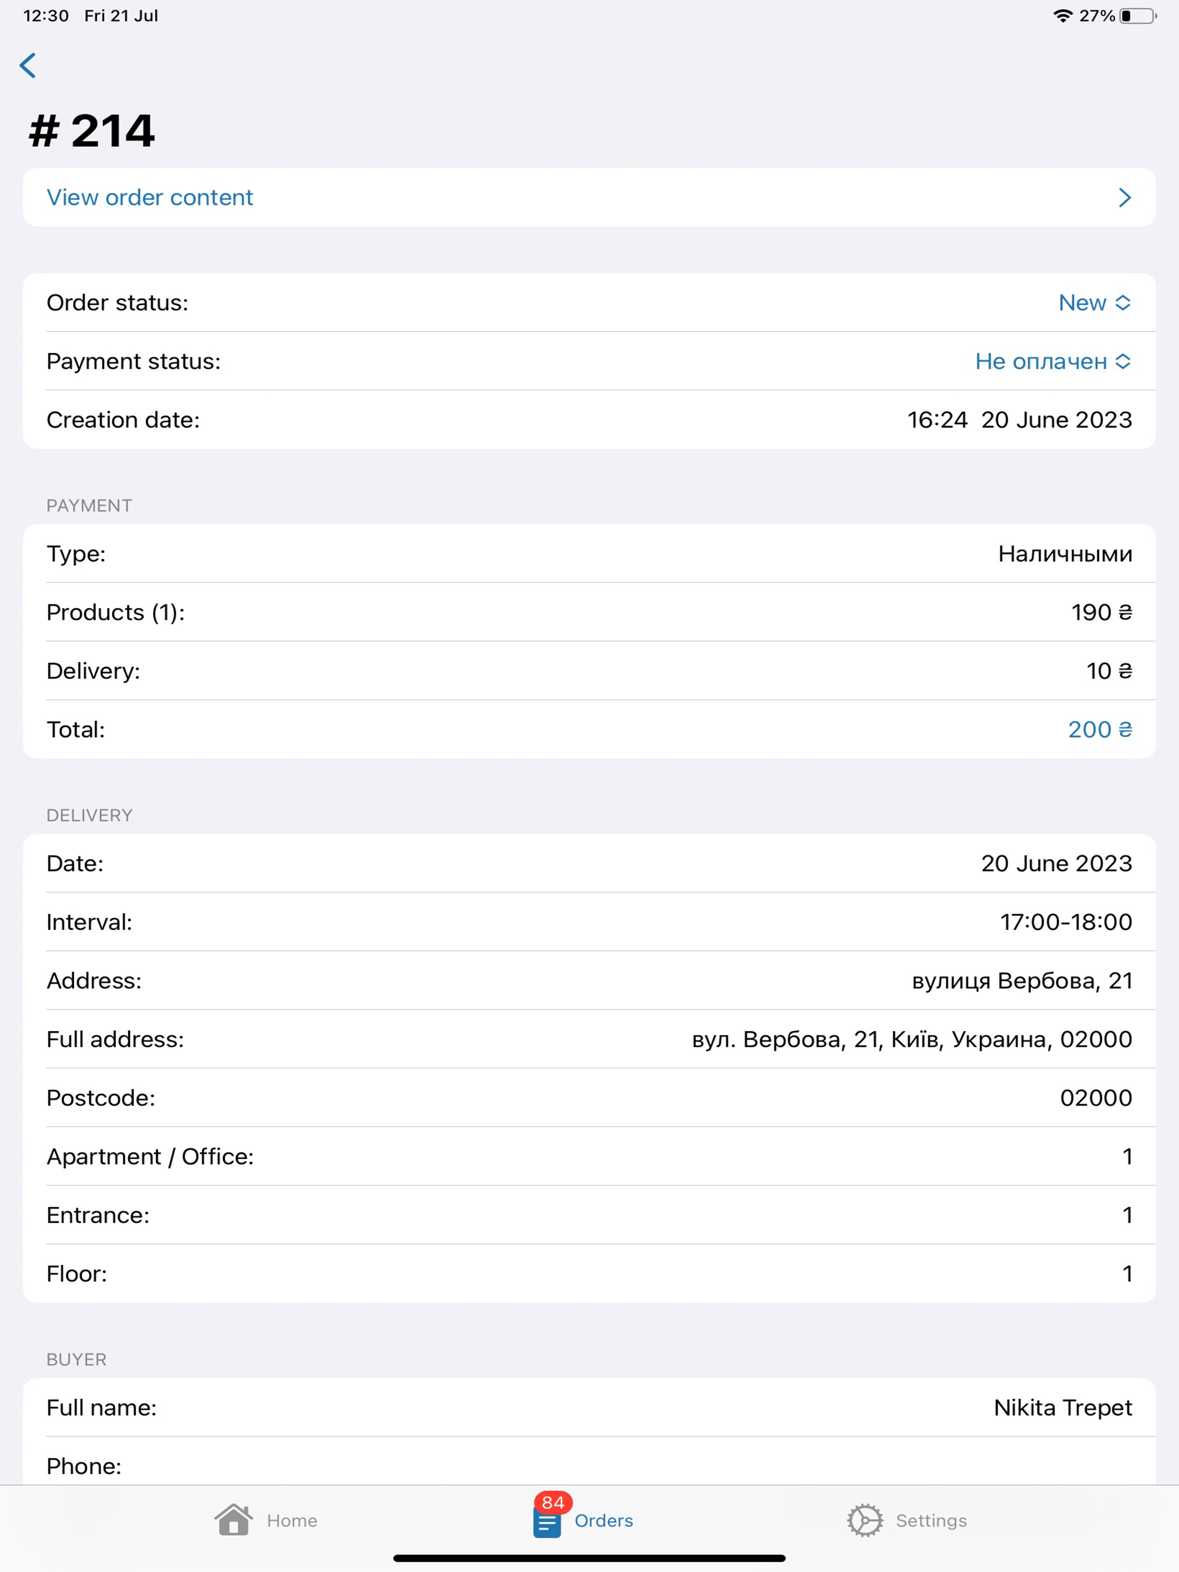Change order status from New
1179x1572 pixels.
[1094, 303]
